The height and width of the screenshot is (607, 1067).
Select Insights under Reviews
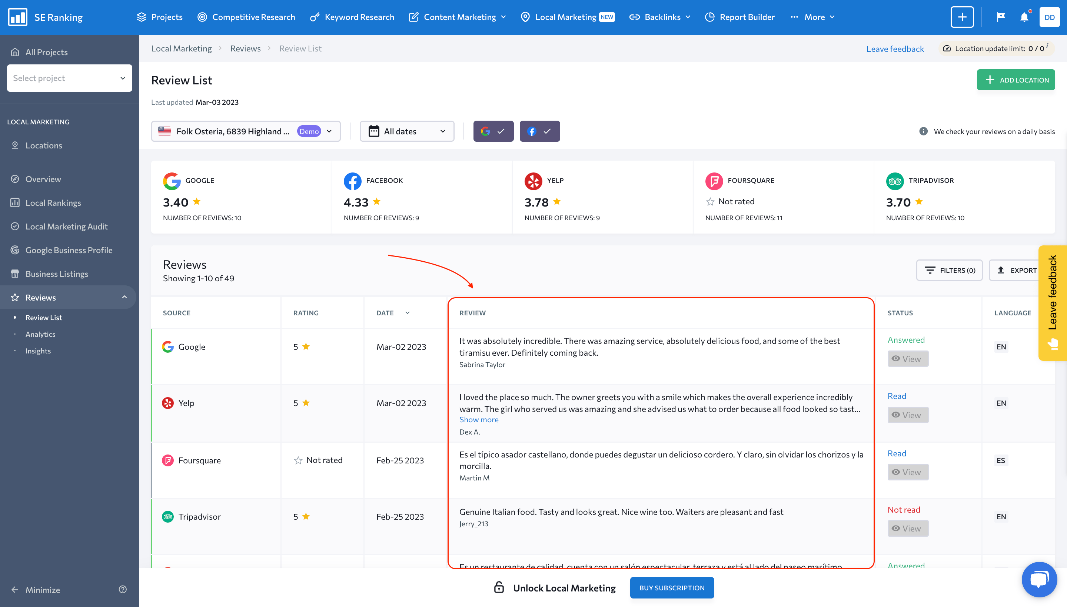click(x=38, y=351)
